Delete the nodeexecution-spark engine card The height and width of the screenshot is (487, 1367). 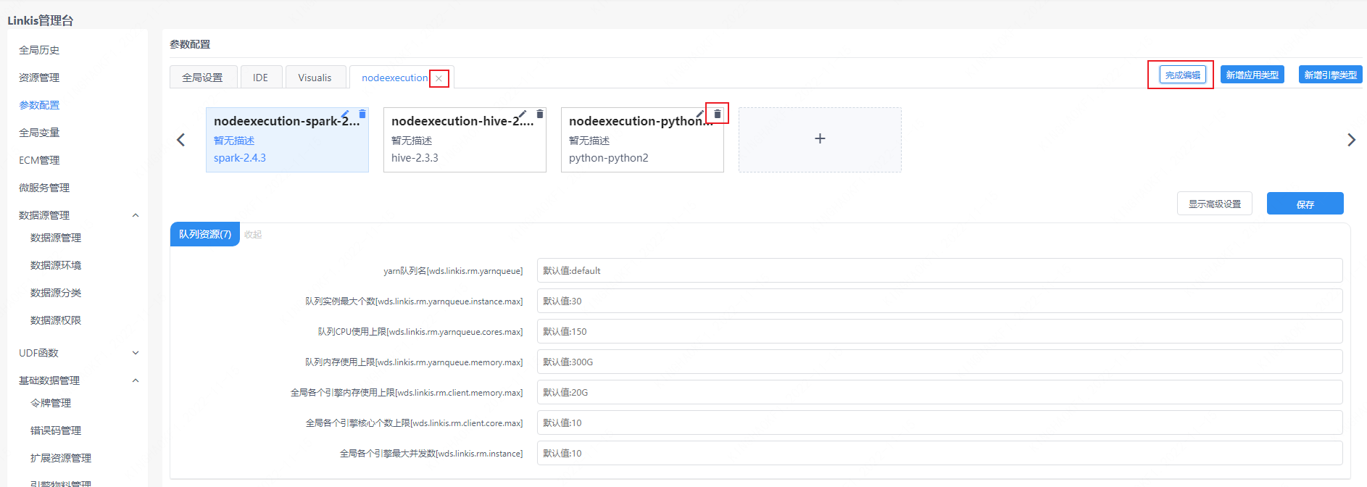[x=362, y=115]
